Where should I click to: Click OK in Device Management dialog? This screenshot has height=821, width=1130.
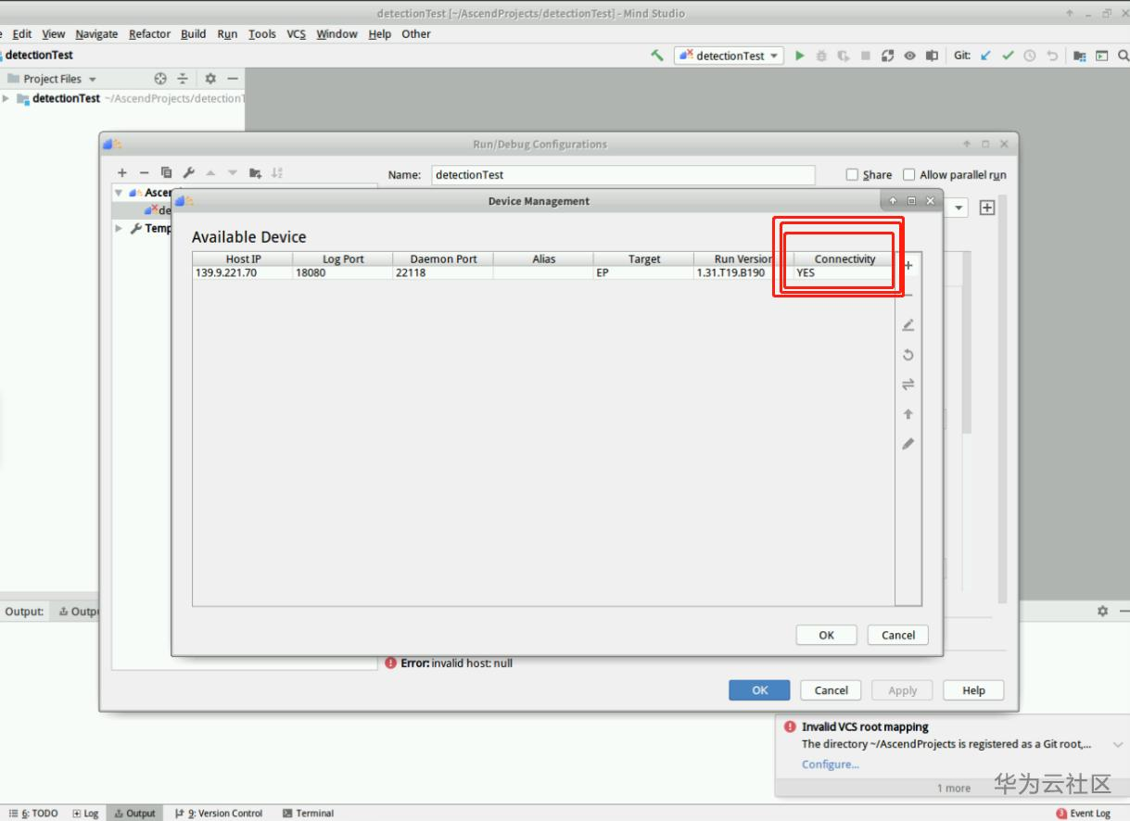pos(827,635)
